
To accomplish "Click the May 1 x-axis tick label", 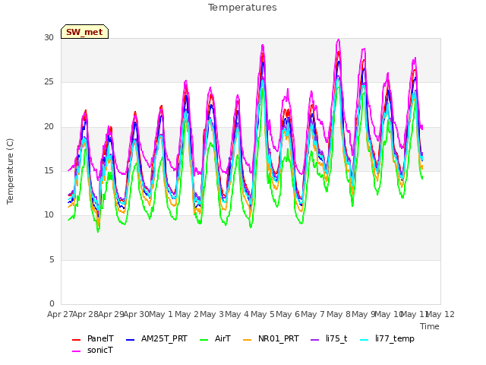I will click(161, 314).
